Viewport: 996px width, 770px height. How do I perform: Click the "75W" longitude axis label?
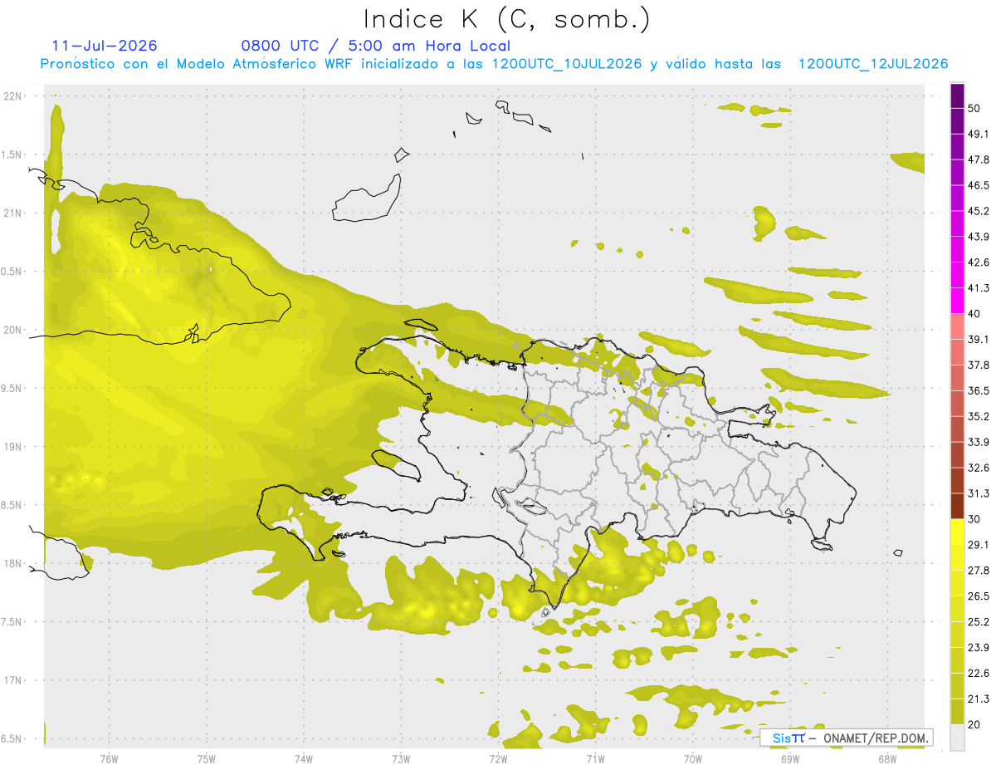point(207,759)
